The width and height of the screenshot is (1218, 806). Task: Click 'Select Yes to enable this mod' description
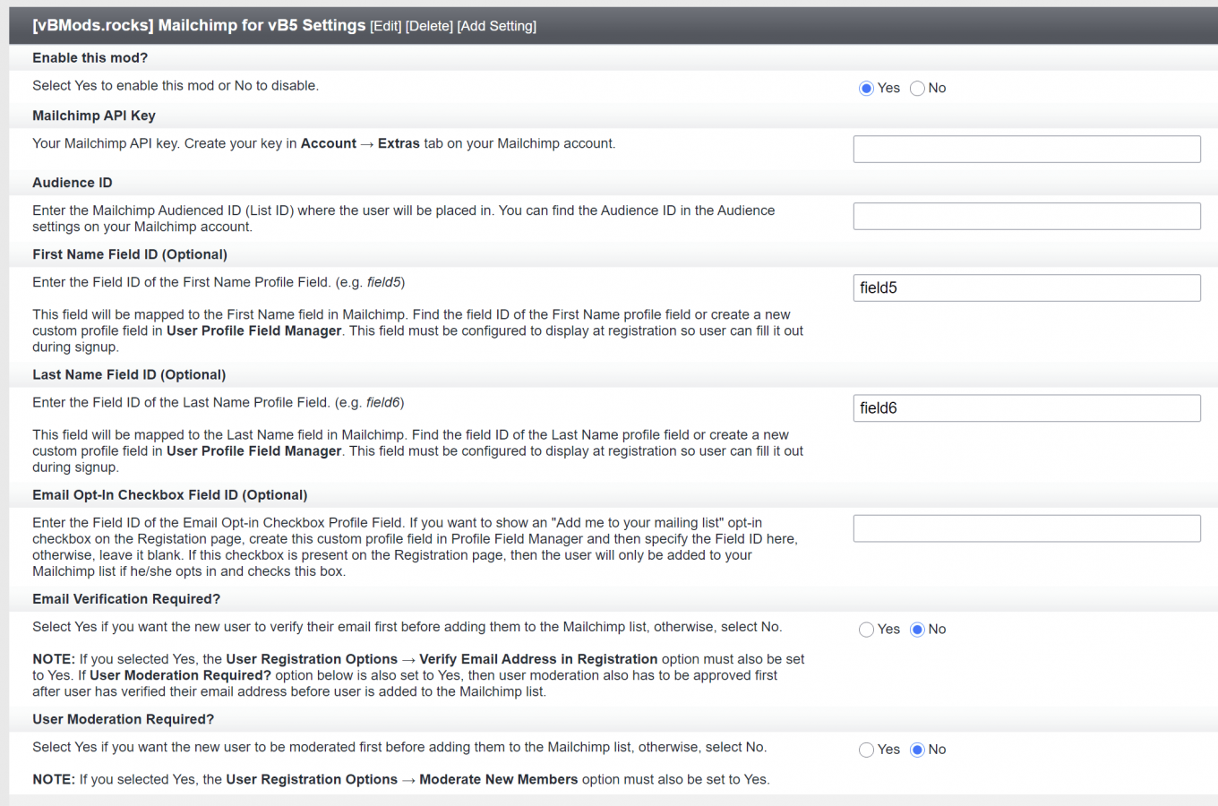[176, 85]
